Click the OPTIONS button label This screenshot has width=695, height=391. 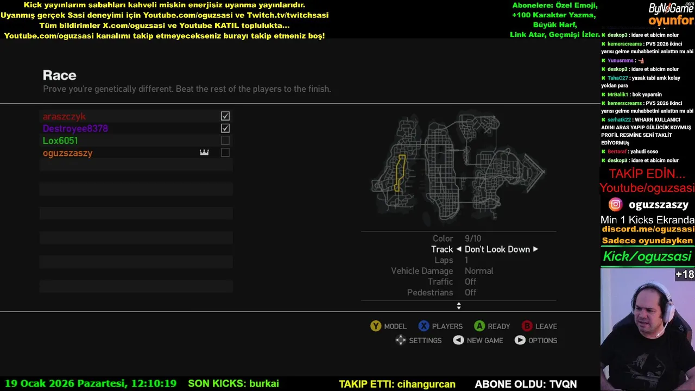pyautogui.click(x=543, y=340)
